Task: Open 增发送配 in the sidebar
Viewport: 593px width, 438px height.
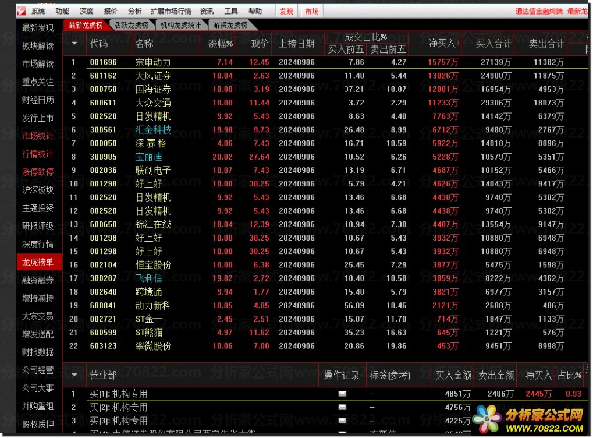Action: click(x=38, y=334)
